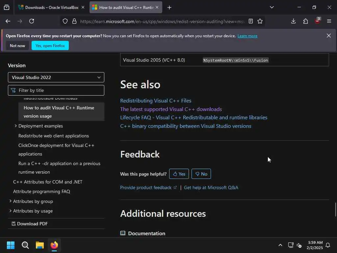Open C++ binary compatibility link
This screenshot has height=253, width=337.
point(186,126)
